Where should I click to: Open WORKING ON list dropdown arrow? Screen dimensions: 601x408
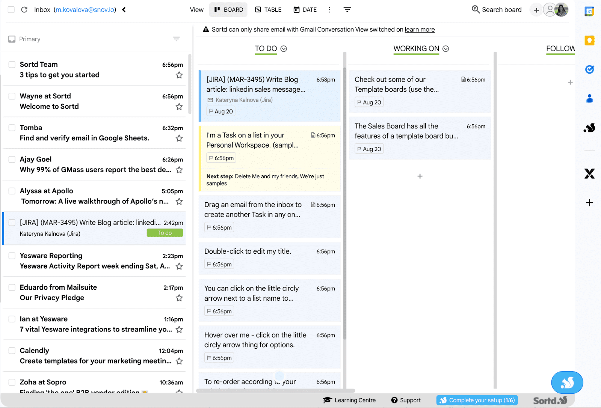446,49
